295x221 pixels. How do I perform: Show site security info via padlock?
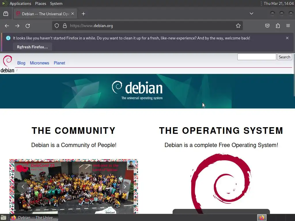[65, 26]
